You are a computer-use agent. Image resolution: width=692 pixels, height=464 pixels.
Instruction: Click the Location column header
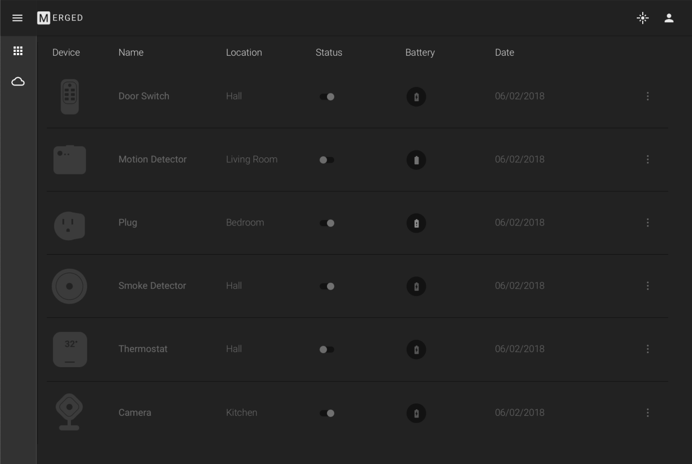[x=244, y=52]
